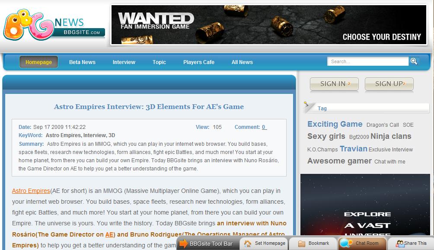Click the orange BBGsite Tool Bar arrow

183,244
